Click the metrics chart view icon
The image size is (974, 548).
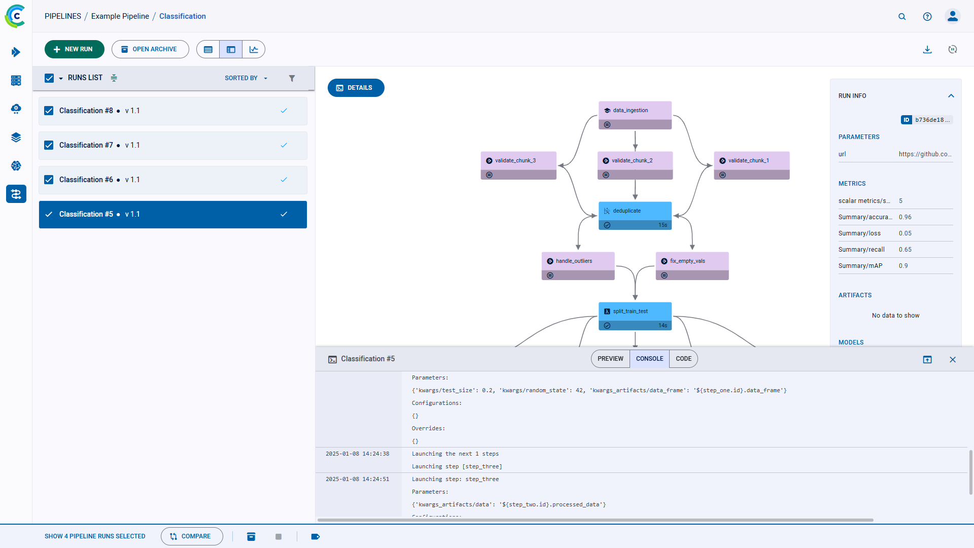click(x=254, y=50)
